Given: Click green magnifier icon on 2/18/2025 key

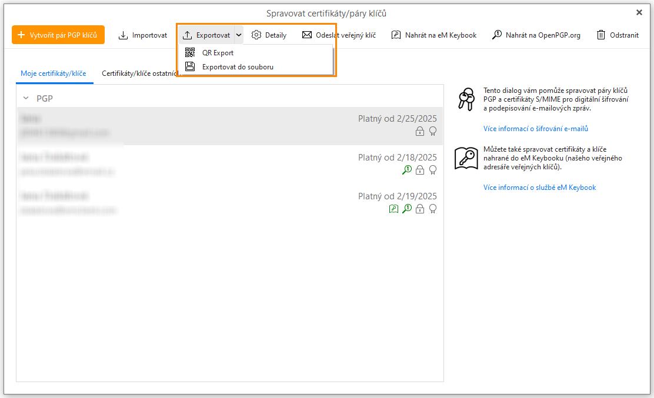Looking at the screenshot, I should point(406,170).
